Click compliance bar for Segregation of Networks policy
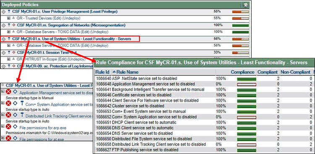The image size is (315, 154). coord(240,26)
